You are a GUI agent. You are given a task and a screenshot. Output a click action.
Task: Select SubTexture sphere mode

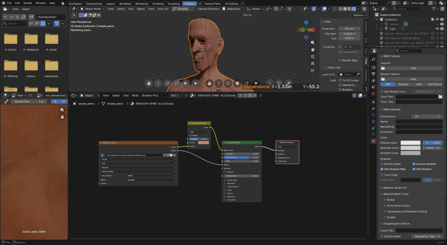click(x=434, y=84)
